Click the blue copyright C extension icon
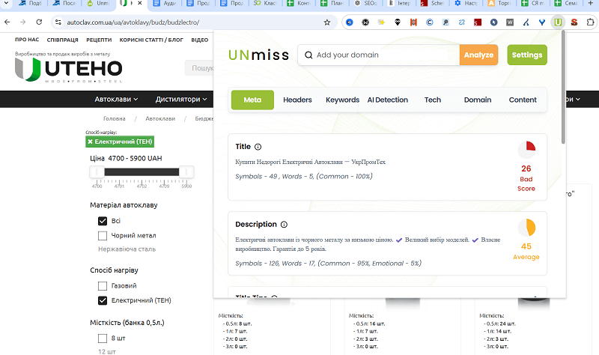The image size is (599, 355). [429, 22]
